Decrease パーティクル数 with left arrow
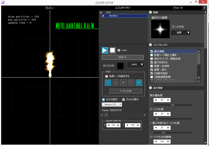 coord(156,114)
